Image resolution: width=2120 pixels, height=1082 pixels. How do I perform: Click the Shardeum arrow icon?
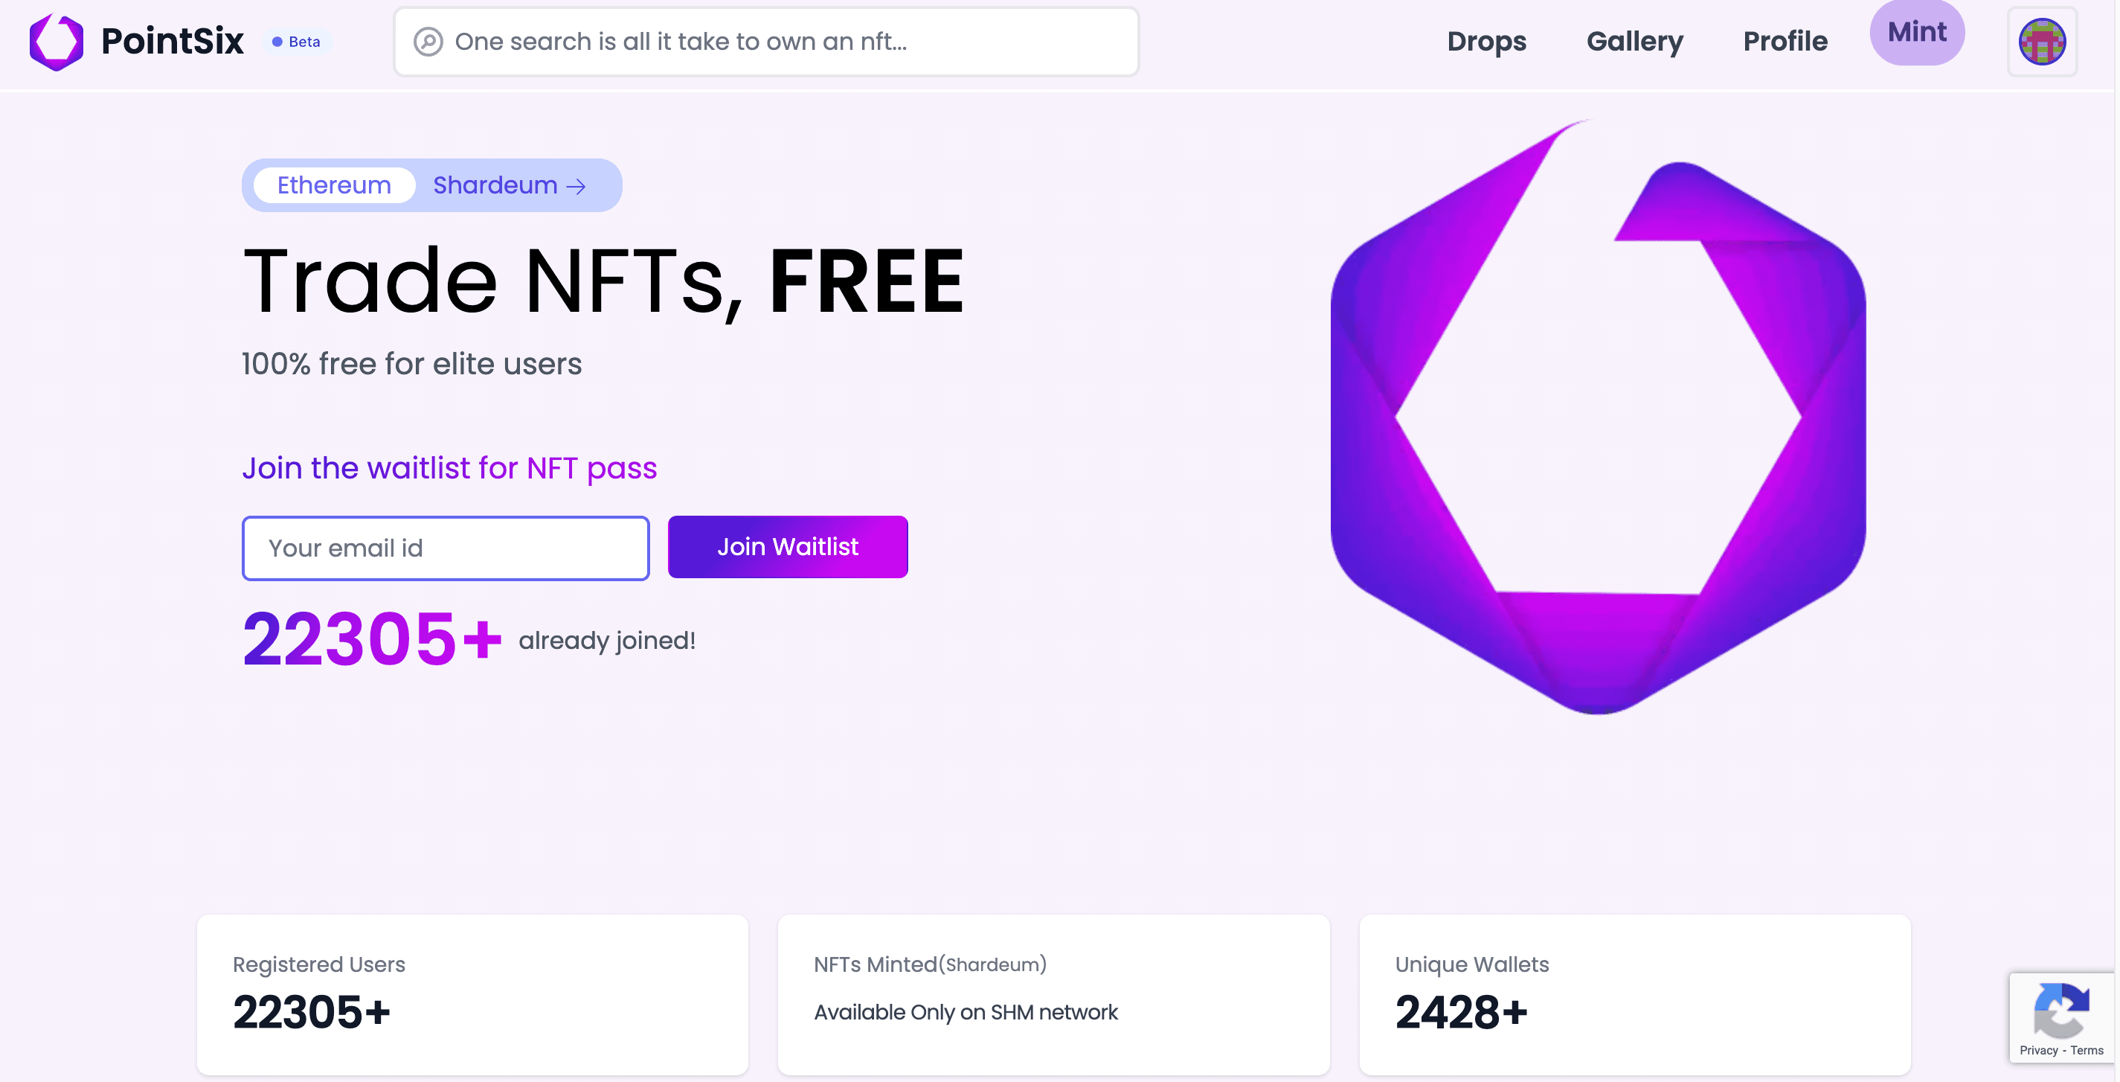[577, 186]
